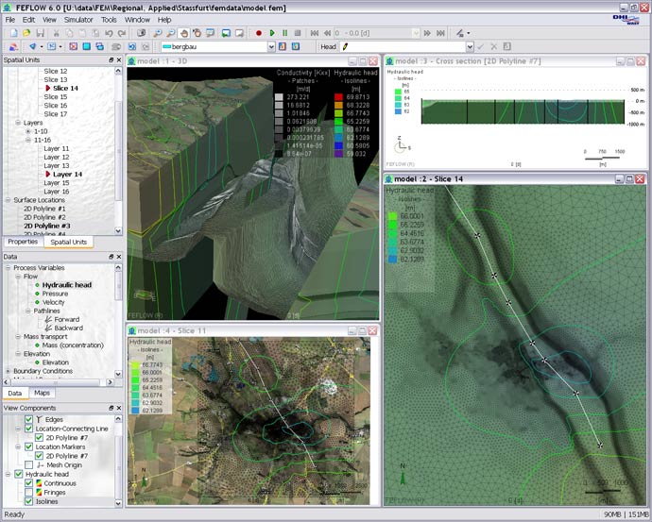Start the simulation with the green Play button
The width and height of the screenshot is (652, 522).
point(272,33)
